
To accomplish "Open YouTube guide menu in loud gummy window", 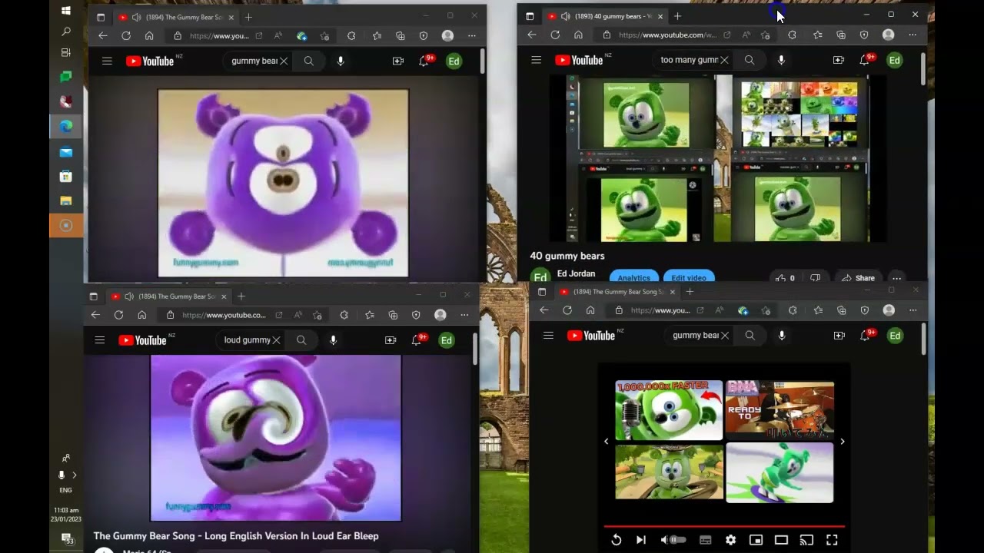I will [99, 340].
